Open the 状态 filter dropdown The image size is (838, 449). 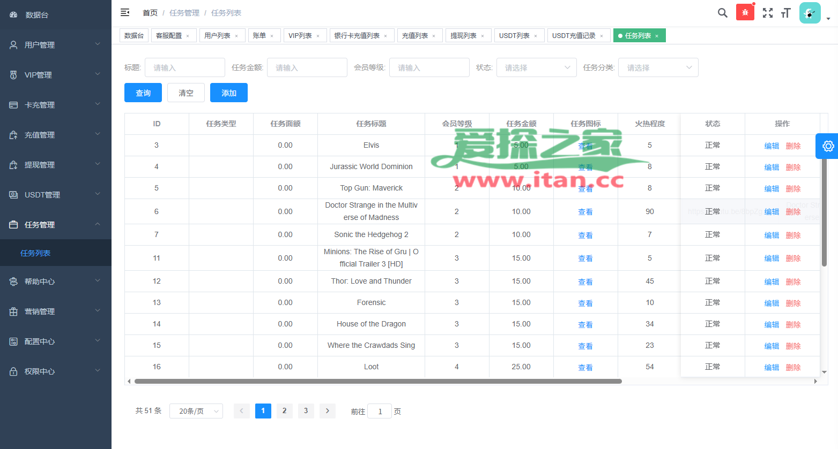(x=536, y=67)
